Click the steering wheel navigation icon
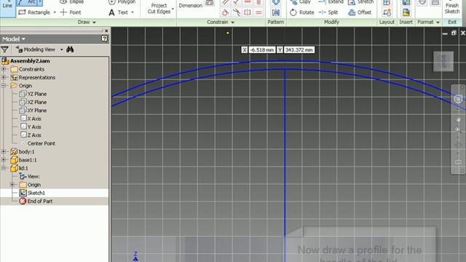466x262 pixels. click(x=458, y=99)
